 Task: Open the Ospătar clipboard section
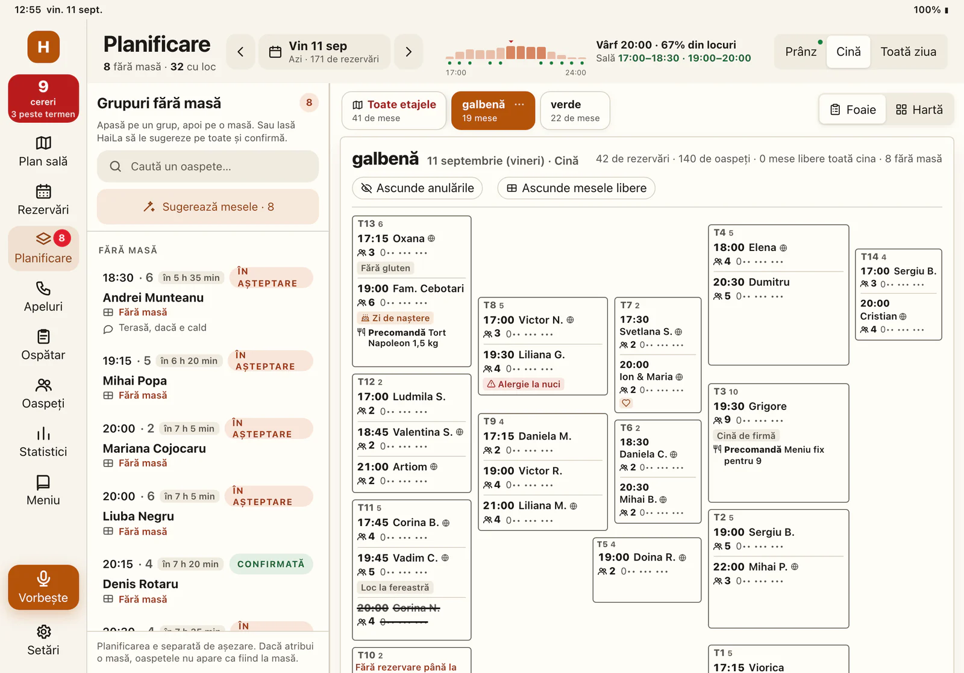43,345
